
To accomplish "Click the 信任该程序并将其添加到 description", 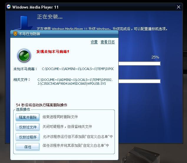I will point(76,145).
